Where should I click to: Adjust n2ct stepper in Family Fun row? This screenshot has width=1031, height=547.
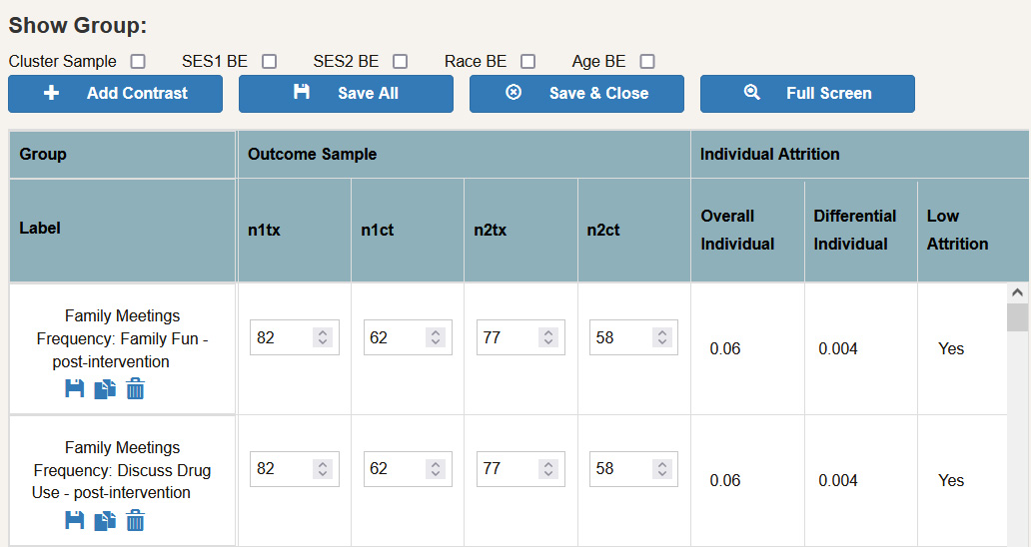click(661, 337)
